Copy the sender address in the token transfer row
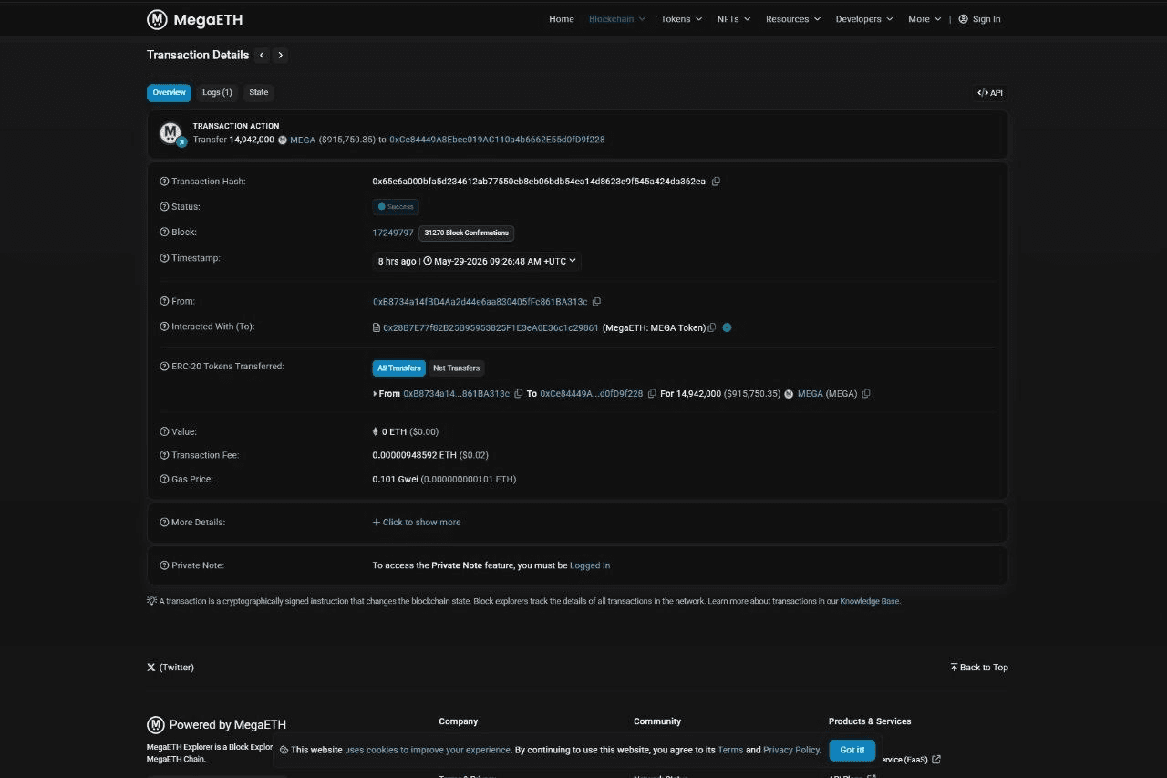1167x778 pixels. (x=518, y=394)
